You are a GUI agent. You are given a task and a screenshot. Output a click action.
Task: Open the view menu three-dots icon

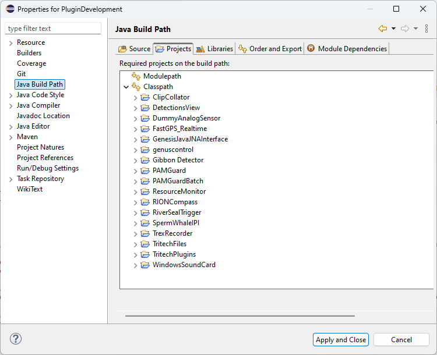pos(427,29)
